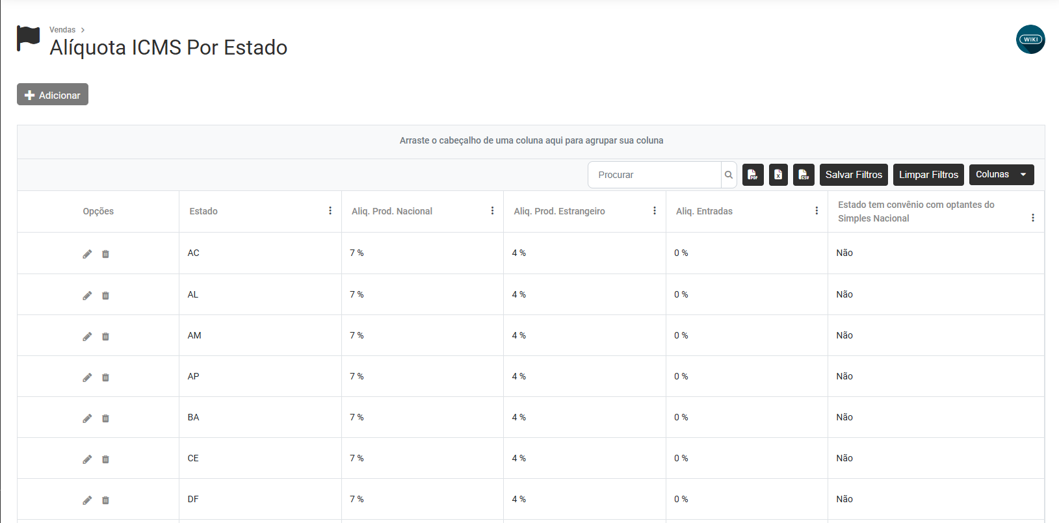Open the Colunas dropdown
1059x523 pixels.
[x=1001, y=175]
